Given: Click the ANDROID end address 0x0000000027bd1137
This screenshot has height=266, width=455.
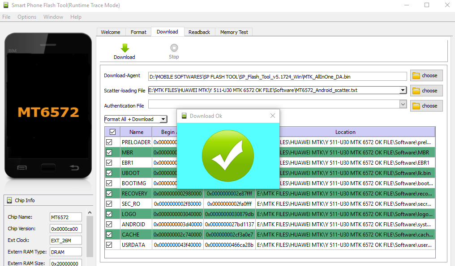Looking at the screenshot, I should click(x=229, y=224).
